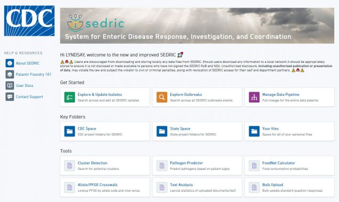The image size is (339, 202).
Task: Launch the Allele/PFGE Crosswalk title
Action: coord(98,185)
